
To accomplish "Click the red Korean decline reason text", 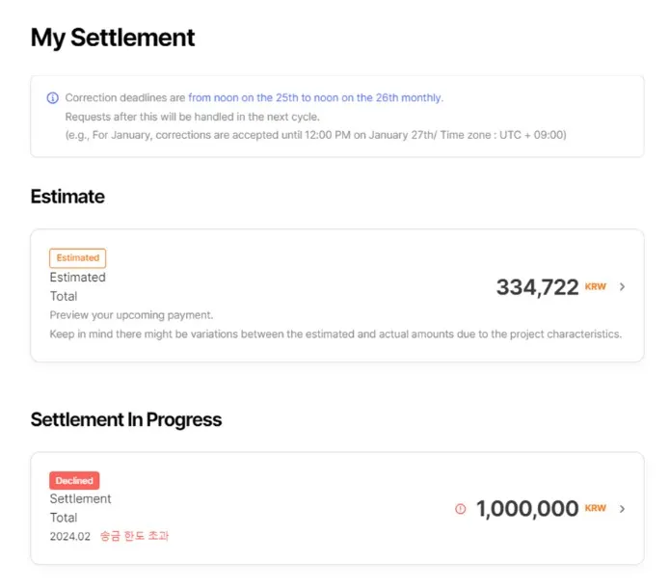I will click(x=134, y=536).
